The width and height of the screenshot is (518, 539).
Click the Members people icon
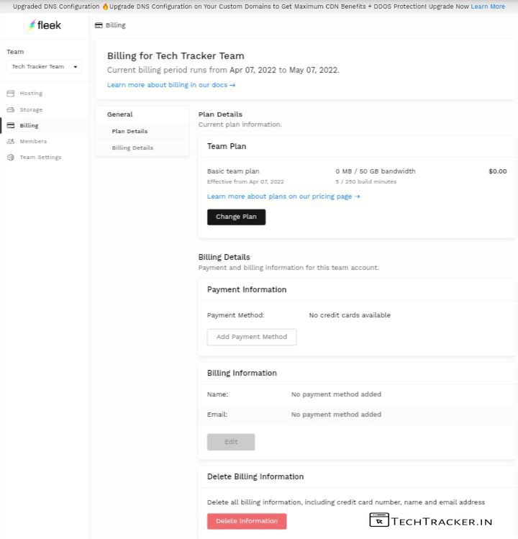[11, 142]
